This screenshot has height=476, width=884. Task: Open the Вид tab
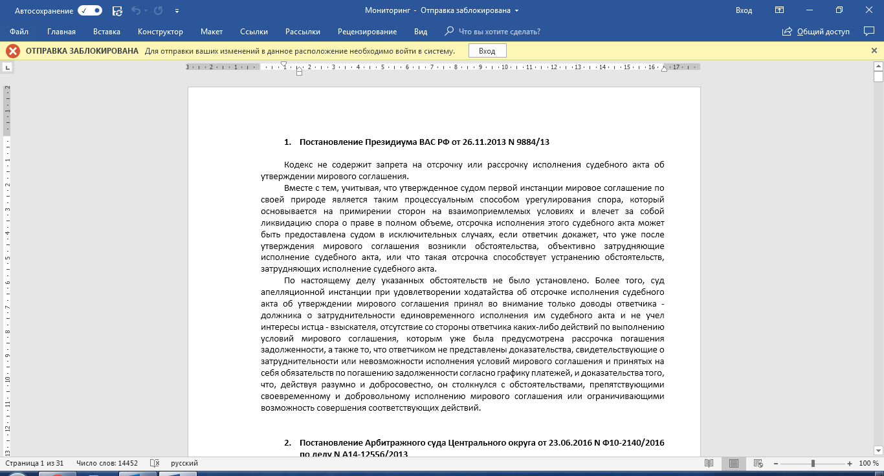pyautogui.click(x=421, y=32)
